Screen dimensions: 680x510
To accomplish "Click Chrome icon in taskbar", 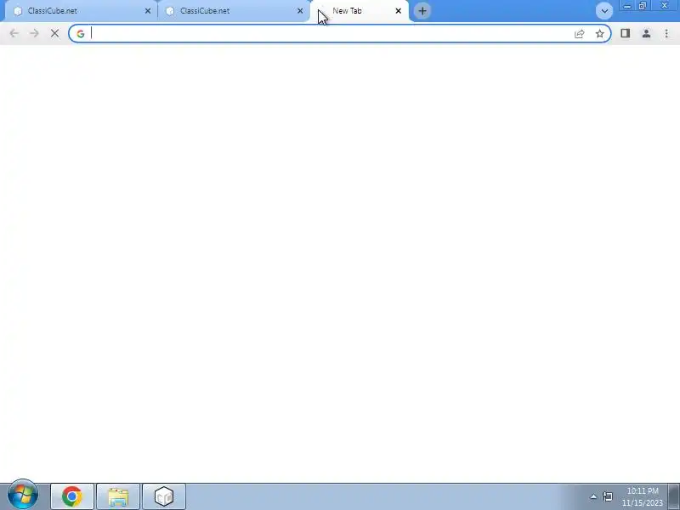I will pyautogui.click(x=72, y=496).
